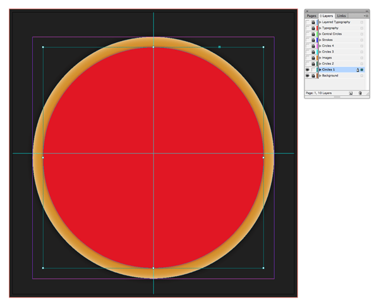379x307 pixels.
Task: Expand the Circles 3 layer triangle
Action: (320, 52)
